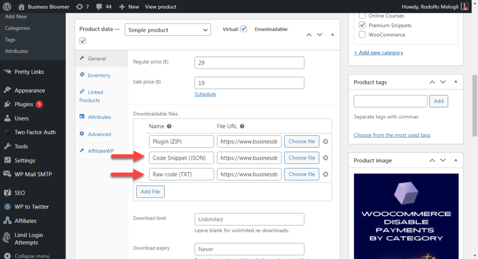The image size is (478, 259).
Task: Focus the Regular price field
Action: pos(249,63)
